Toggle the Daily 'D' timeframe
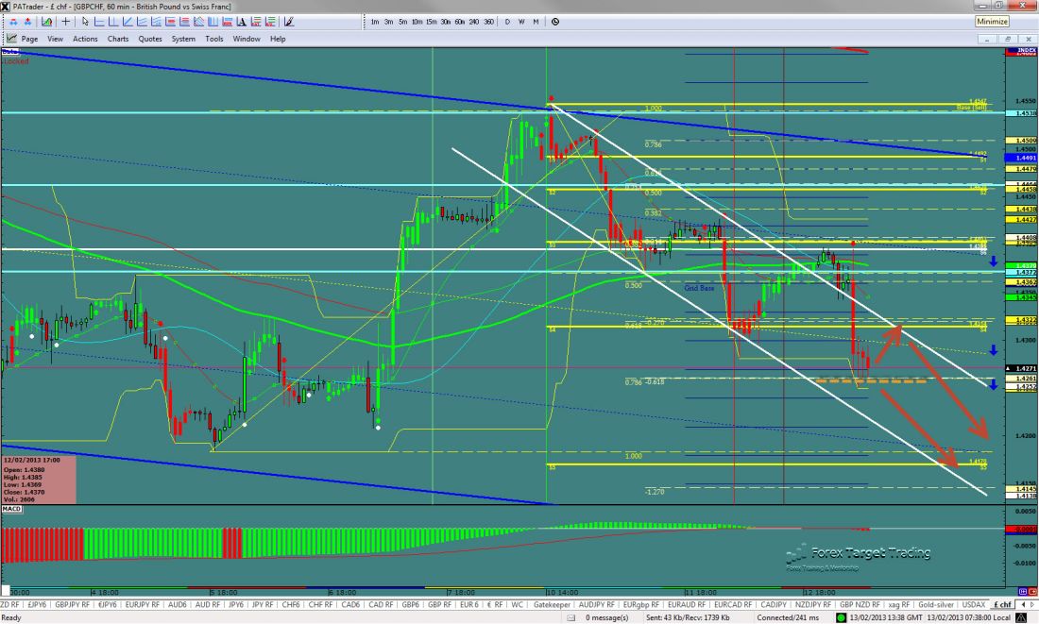 tap(507, 21)
